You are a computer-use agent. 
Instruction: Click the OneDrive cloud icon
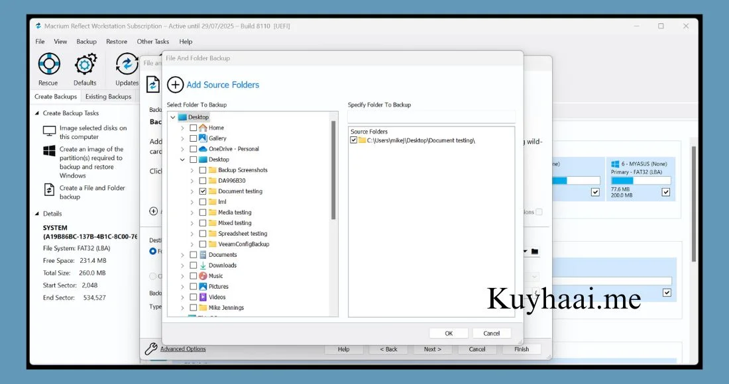point(203,148)
